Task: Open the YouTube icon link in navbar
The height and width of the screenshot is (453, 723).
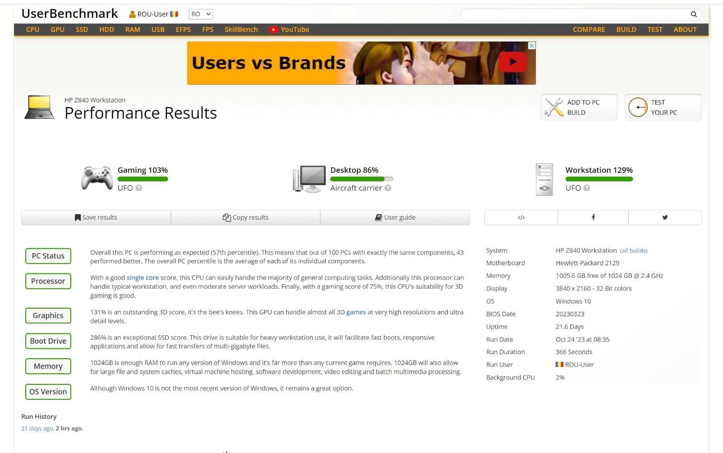Action: pos(273,30)
